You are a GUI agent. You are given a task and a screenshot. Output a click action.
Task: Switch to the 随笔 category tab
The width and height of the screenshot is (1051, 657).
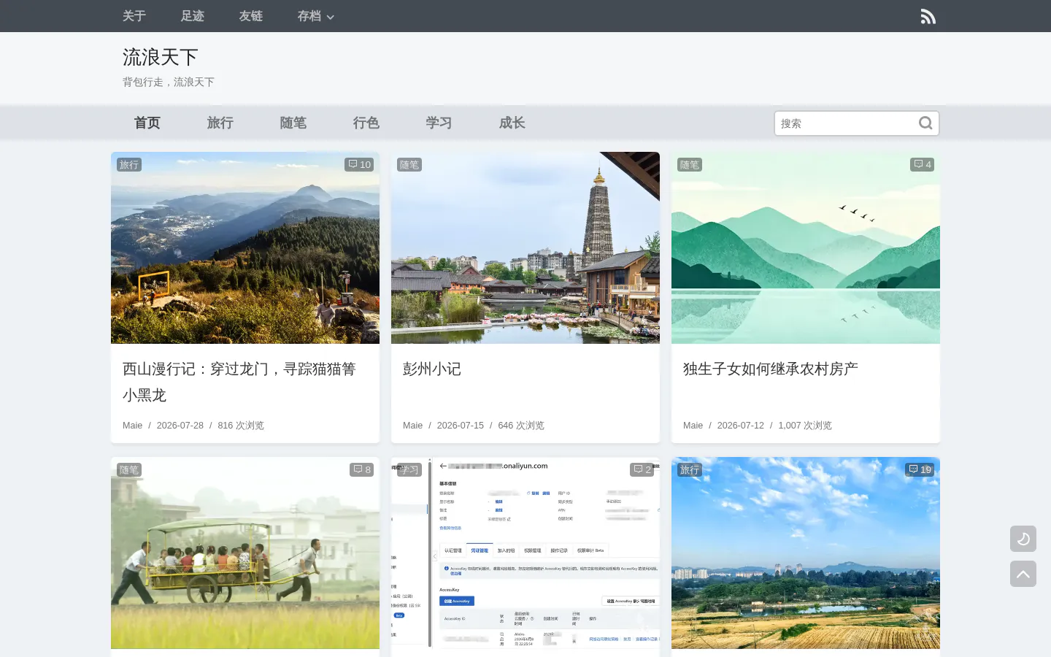(x=293, y=123)
